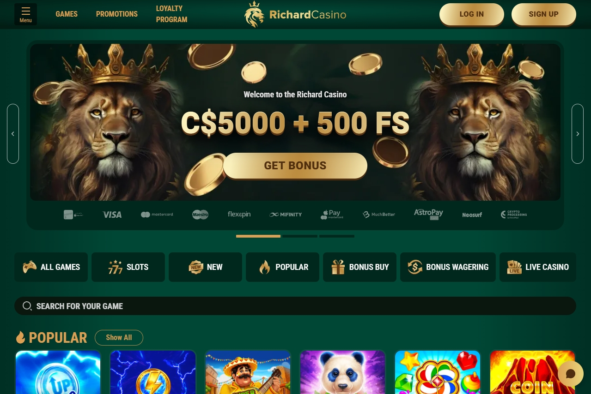
Task: Open the Promotions menu item
Action: 117,14
